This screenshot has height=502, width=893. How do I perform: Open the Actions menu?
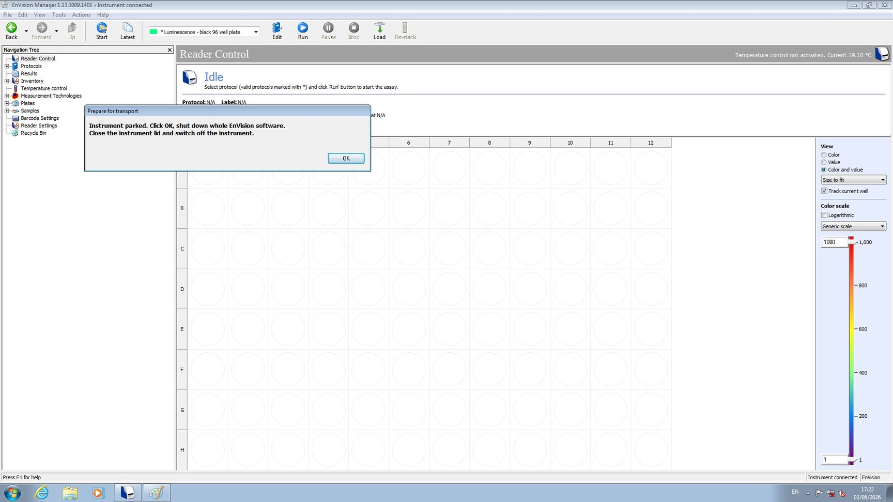point(81,15)
